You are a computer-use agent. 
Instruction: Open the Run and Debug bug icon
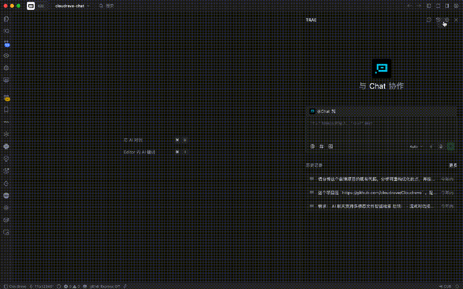[6, 68]
